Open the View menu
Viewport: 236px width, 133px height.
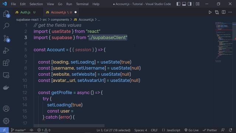coord(51,4)
